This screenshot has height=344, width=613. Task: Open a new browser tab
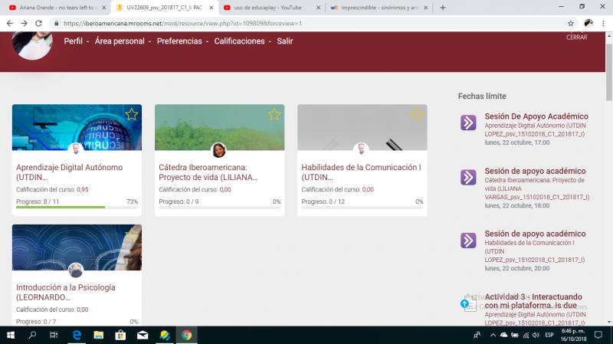coord(443,8)
